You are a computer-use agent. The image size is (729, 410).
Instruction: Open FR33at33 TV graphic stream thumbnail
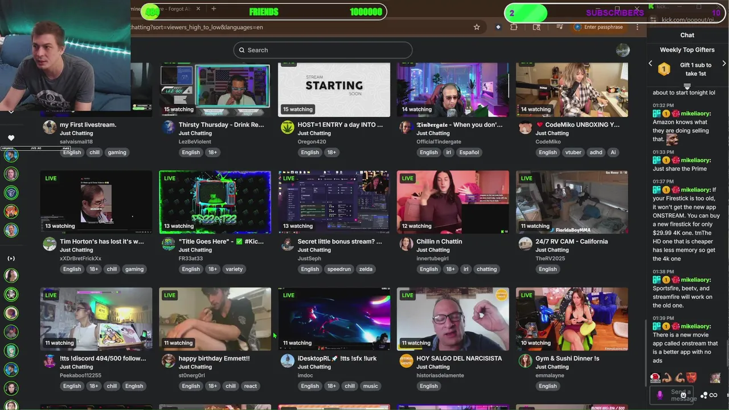point(215,202)
